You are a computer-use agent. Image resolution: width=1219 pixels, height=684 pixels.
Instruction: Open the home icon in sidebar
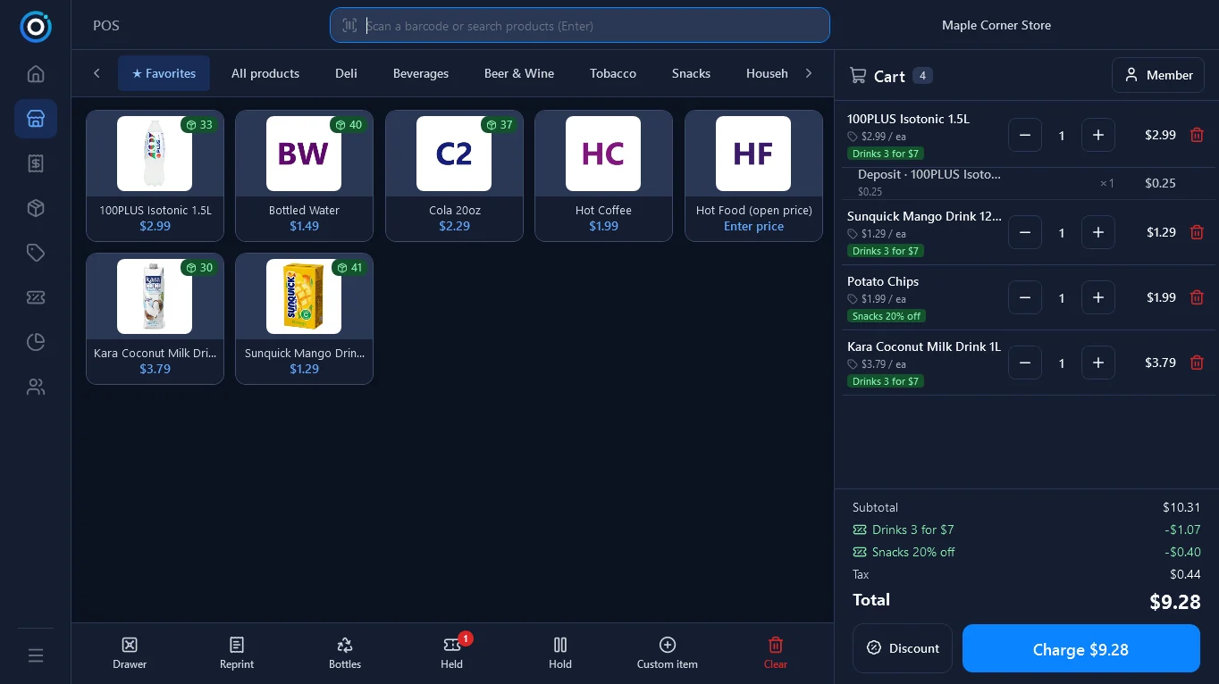click(36, 73)
